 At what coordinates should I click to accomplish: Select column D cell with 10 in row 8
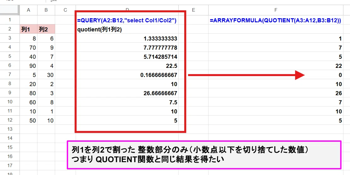[127, 84]
